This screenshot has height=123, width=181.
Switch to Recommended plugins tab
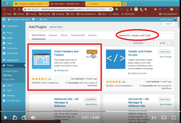click(78, 35)
